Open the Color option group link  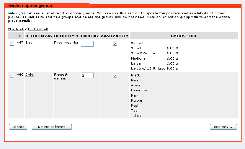point(30,74)
